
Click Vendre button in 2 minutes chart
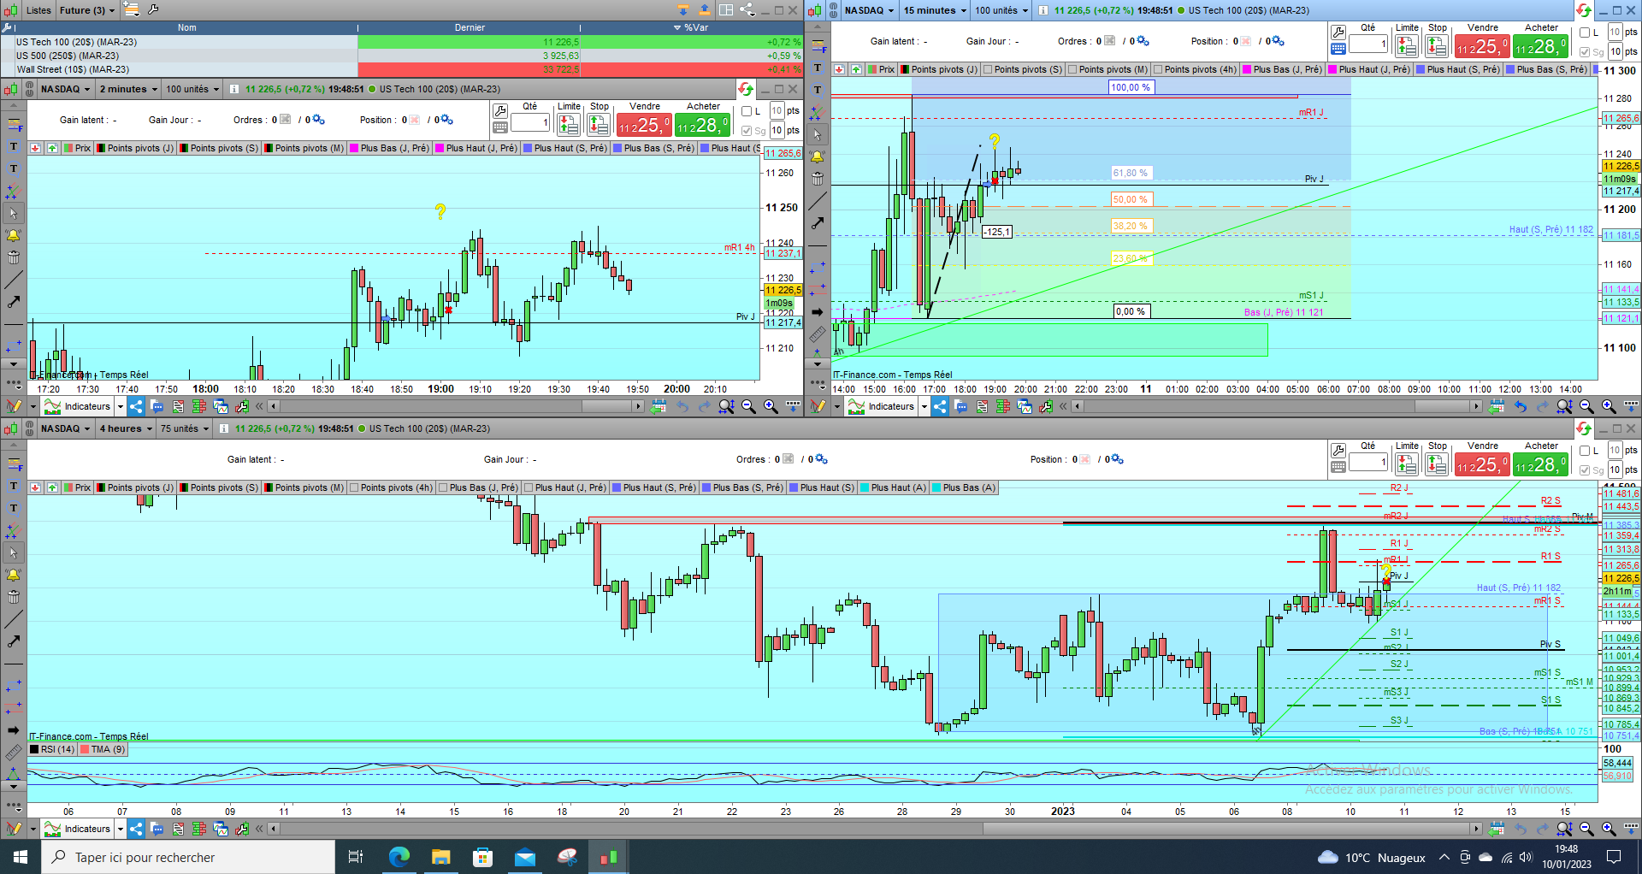point(644,125)
